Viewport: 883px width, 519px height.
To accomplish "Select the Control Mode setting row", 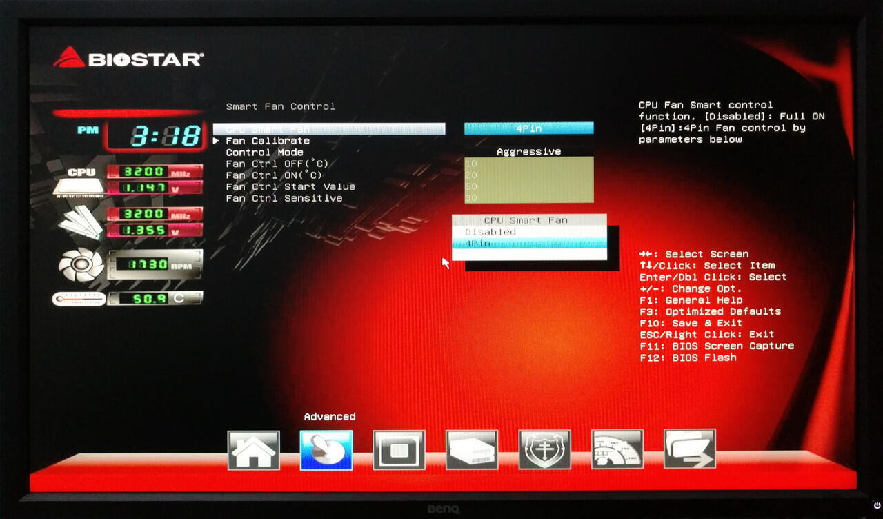I will click(265, 153).
